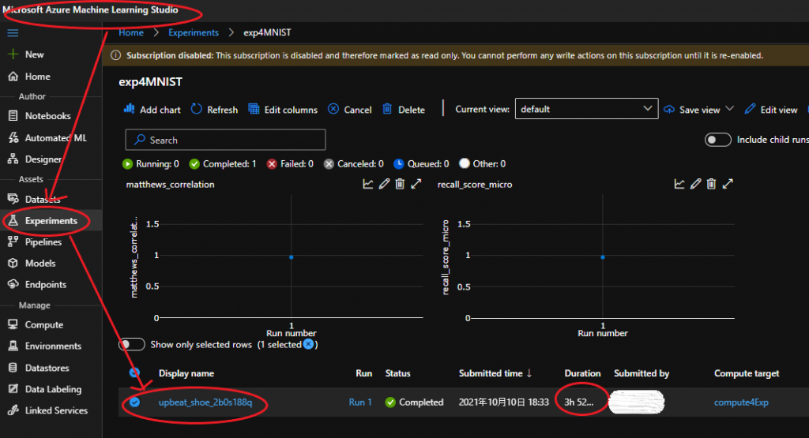Expand recall_score_micro chart to fullscreen
Image resolution: width=809 pixels, height=438 pixels.
tap(728, 184)
